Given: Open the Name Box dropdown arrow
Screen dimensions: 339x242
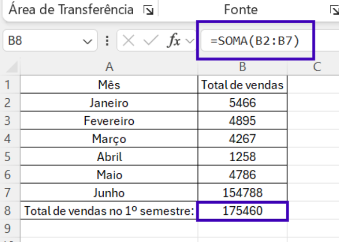Looking at the screenshot, I should [88, 41].
